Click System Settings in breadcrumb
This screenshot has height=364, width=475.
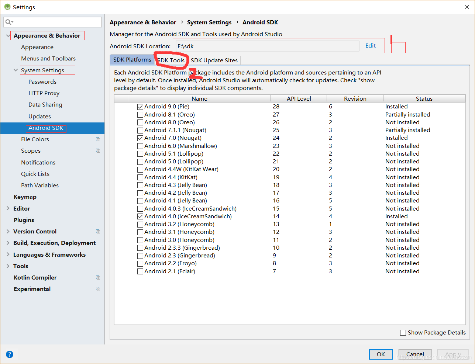click(x=209, y=22)
